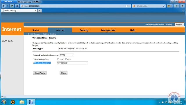Viewport: 186px width, 105px height.
Task: Click the Back button
Action: 63,73
